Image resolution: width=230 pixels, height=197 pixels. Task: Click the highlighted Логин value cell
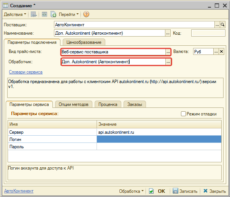point(159,139)
